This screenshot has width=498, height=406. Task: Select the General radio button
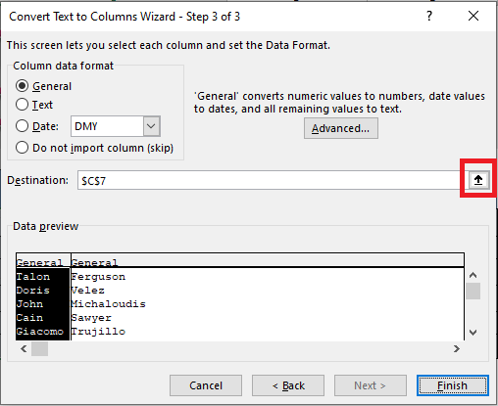tap(22, 86)
